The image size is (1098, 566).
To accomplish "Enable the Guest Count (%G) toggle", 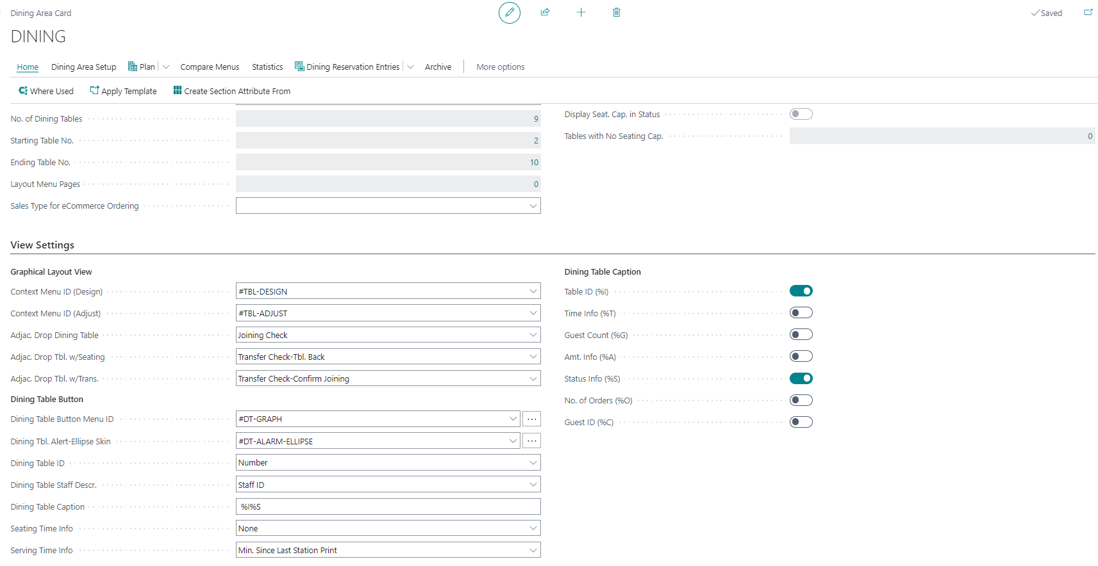I will point(801,335).
